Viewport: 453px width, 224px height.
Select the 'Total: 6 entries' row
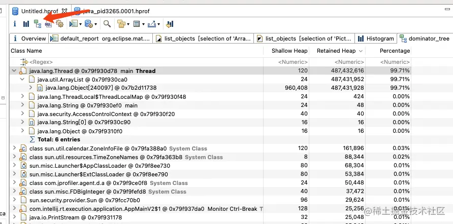(210, 139)
